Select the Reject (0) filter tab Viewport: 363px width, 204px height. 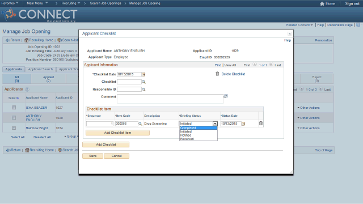click(316, 79)
